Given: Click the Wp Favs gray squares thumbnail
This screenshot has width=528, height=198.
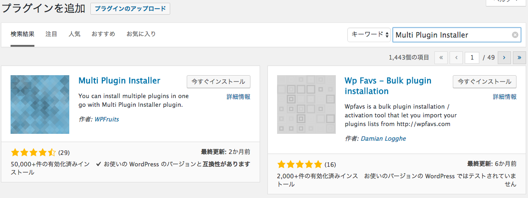Looking at the screenshot, I should (x=306, y=104).
